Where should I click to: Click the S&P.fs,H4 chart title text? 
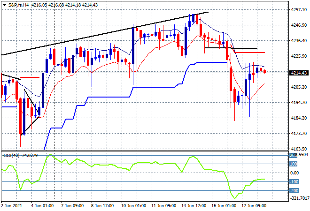[18, 5]
